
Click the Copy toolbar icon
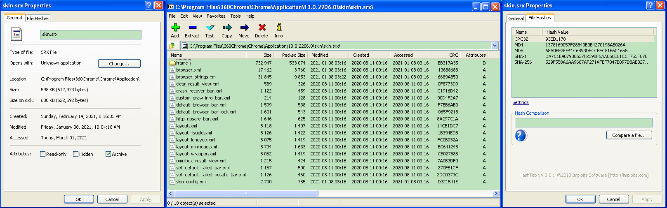(x=227, y=28)
